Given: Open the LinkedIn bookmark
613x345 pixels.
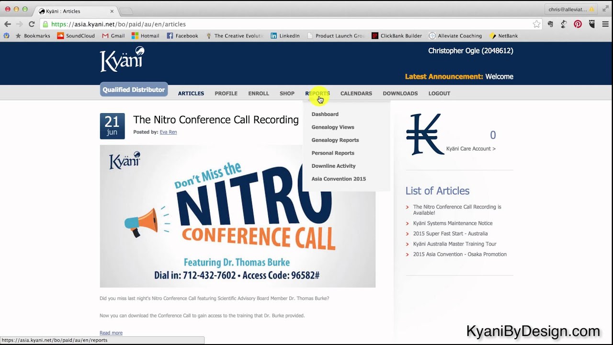Looking at the screenshot, I should 285,36.
